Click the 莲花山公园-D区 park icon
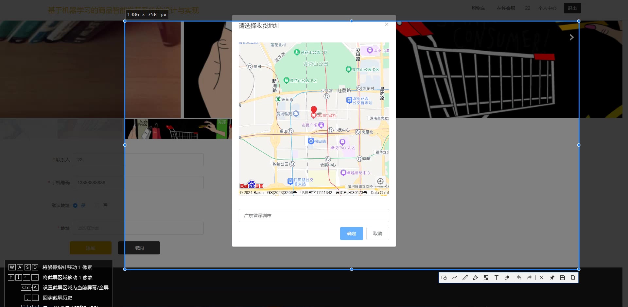Viewport: 628px width, 307px height. coord(348,69)
